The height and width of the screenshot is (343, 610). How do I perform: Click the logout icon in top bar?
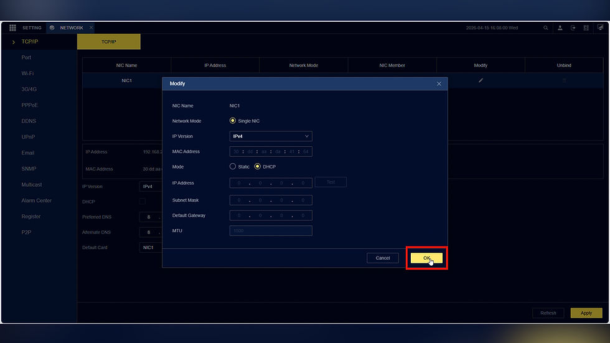[x=573, y=27]
